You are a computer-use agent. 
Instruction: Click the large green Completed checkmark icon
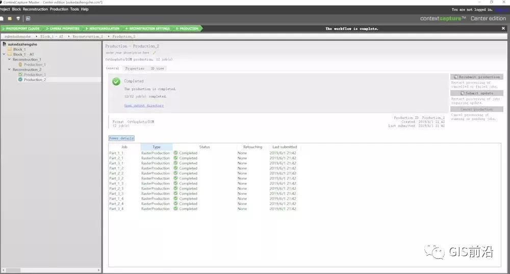tap(116, 81)
